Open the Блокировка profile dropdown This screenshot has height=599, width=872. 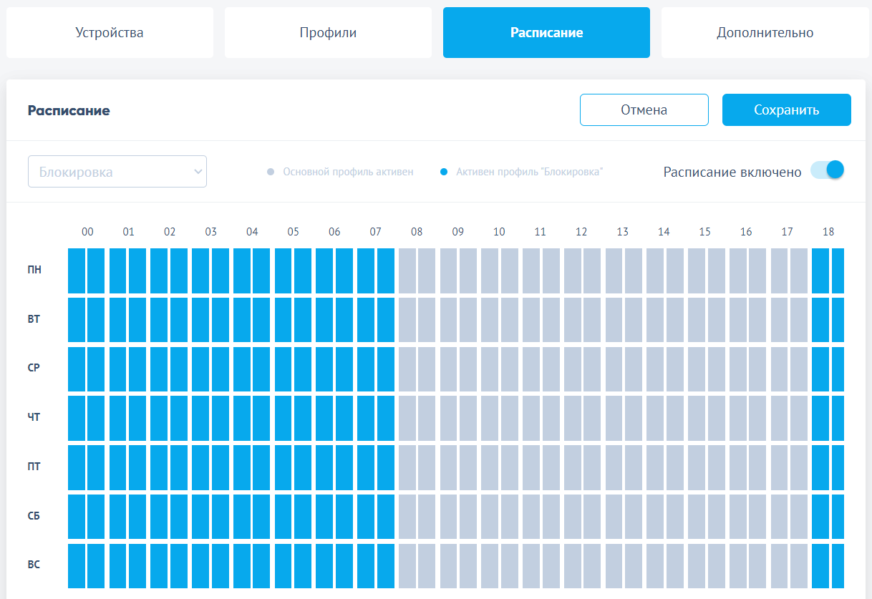tap(117, 172)
